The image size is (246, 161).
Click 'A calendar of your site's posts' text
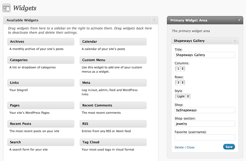103,49
